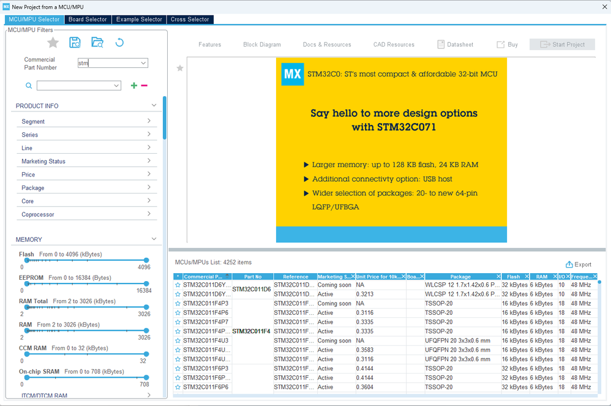Image resolution: width=611 pixels, height=406 pixels.
Task: Click the reset filters refresh icon
Action: (119, 42)
